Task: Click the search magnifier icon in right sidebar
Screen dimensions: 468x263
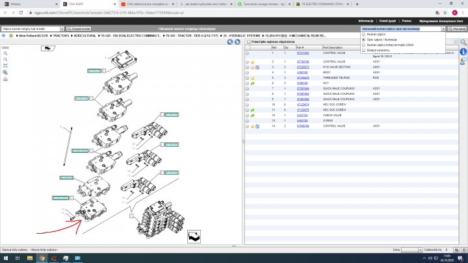Action: point(463,42)
